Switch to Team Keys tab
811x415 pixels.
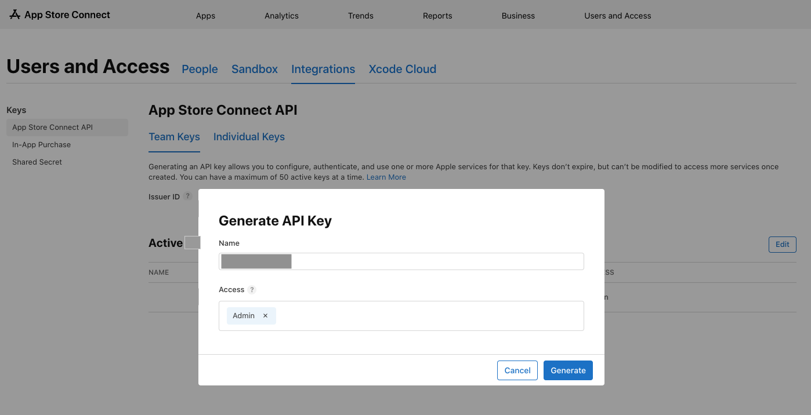[174, 137]
